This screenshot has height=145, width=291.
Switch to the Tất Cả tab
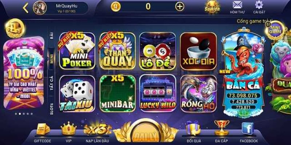[x=51, y=83]
